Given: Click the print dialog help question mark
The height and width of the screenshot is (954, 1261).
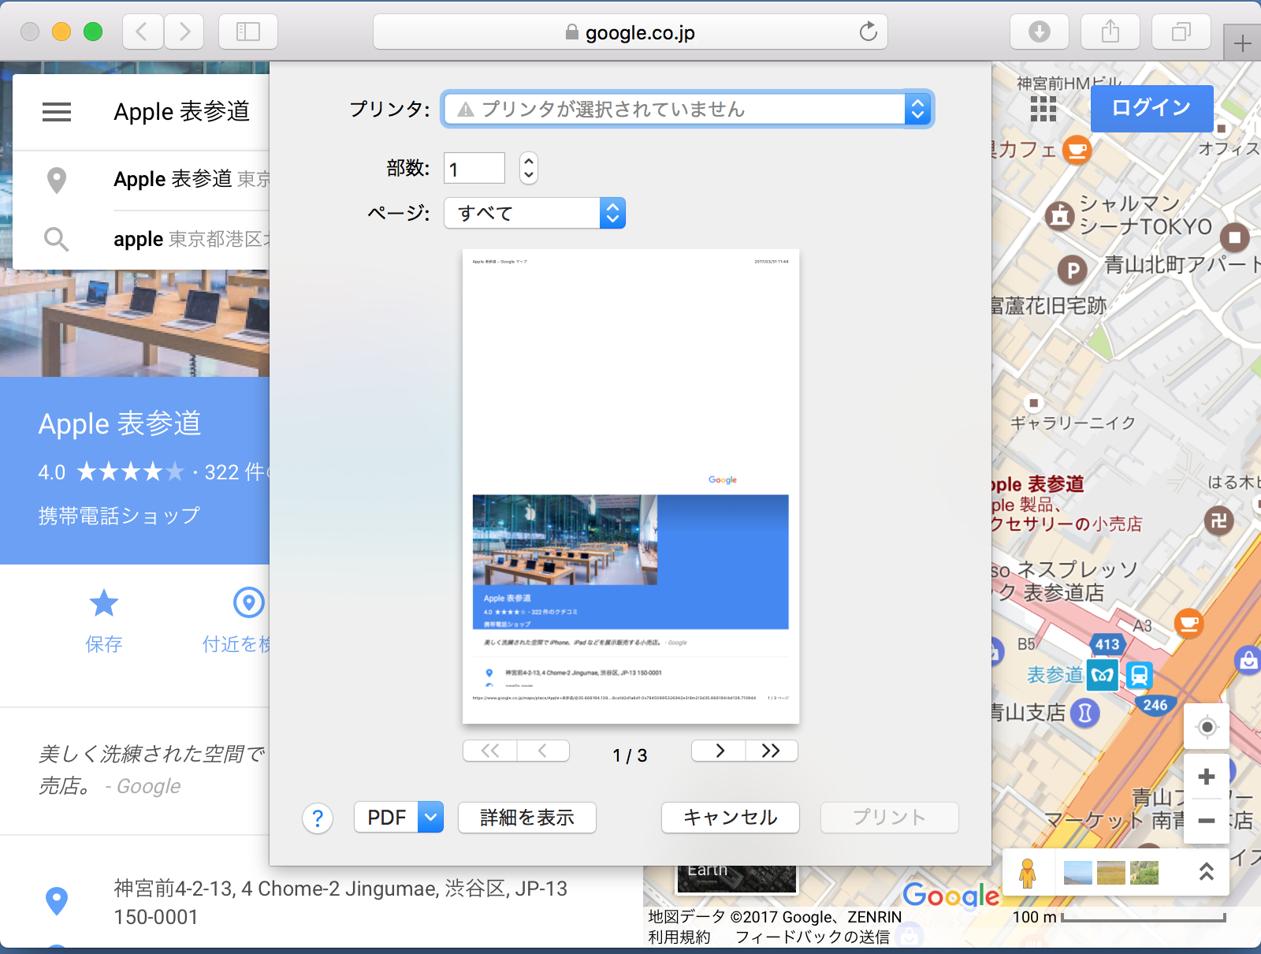Looking at the screenshot, I should [318, 818].
